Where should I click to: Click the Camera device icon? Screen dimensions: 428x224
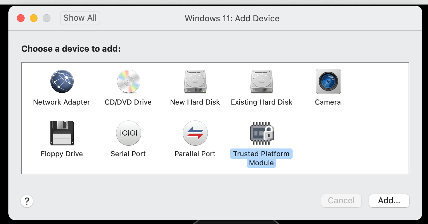tap(328, 81)
